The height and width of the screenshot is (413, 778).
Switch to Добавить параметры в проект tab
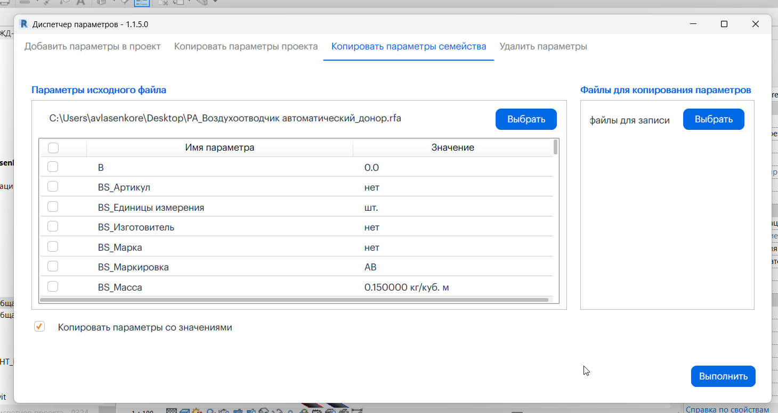pyautogui.click(x=92, y=46)
